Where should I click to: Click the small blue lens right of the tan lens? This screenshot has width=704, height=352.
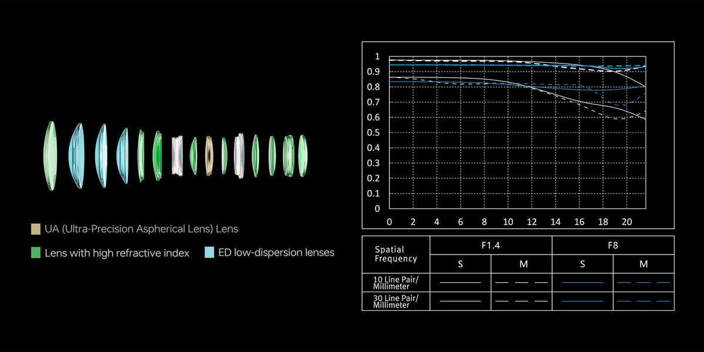224,155
